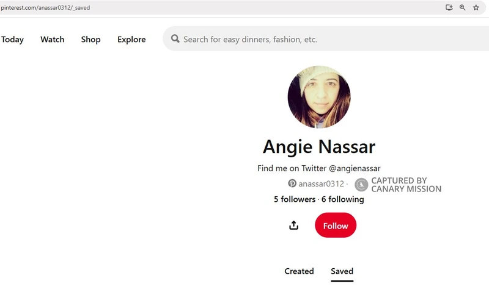Screen dimensions: 489x292
Task: View the 6 following list
Action: coord(343,199)
